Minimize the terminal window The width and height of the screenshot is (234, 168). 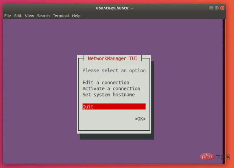[x=211, y=8]
